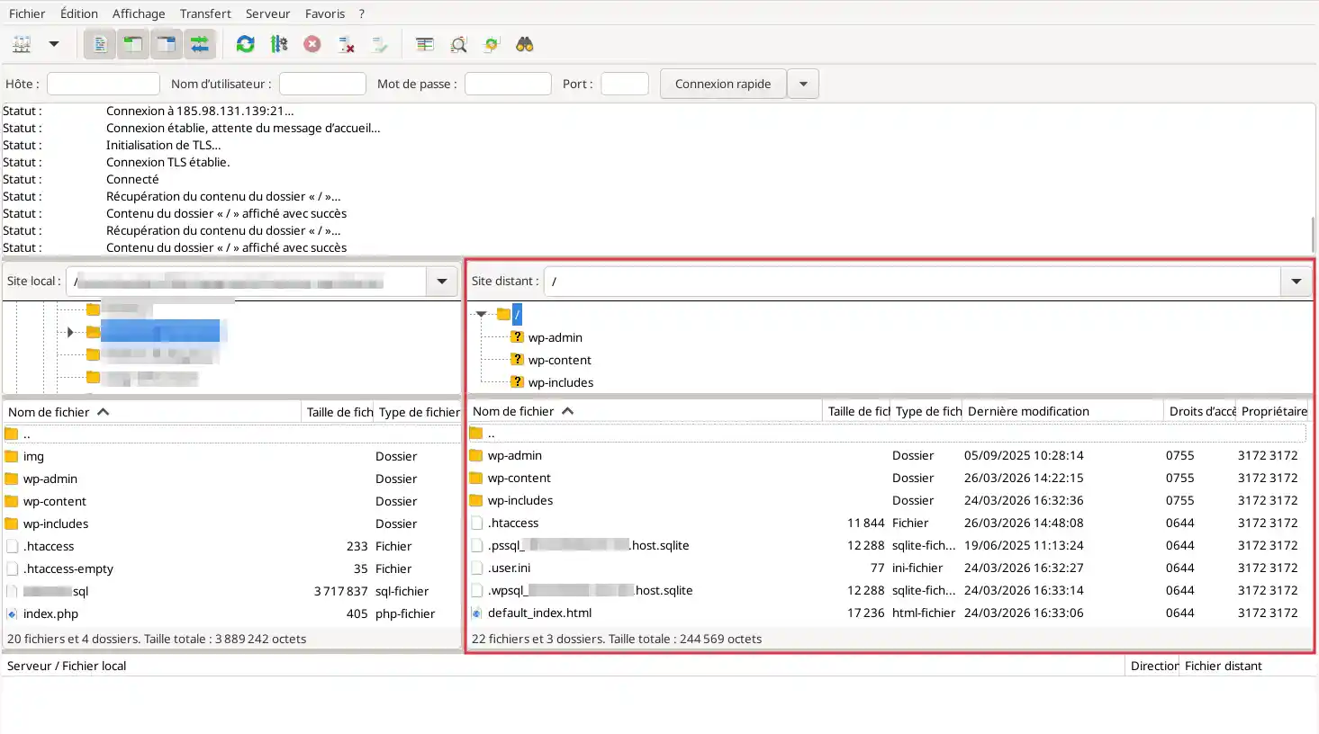Toggle the transfer queue panel
Screen dimensions: 1319x734
200,43
